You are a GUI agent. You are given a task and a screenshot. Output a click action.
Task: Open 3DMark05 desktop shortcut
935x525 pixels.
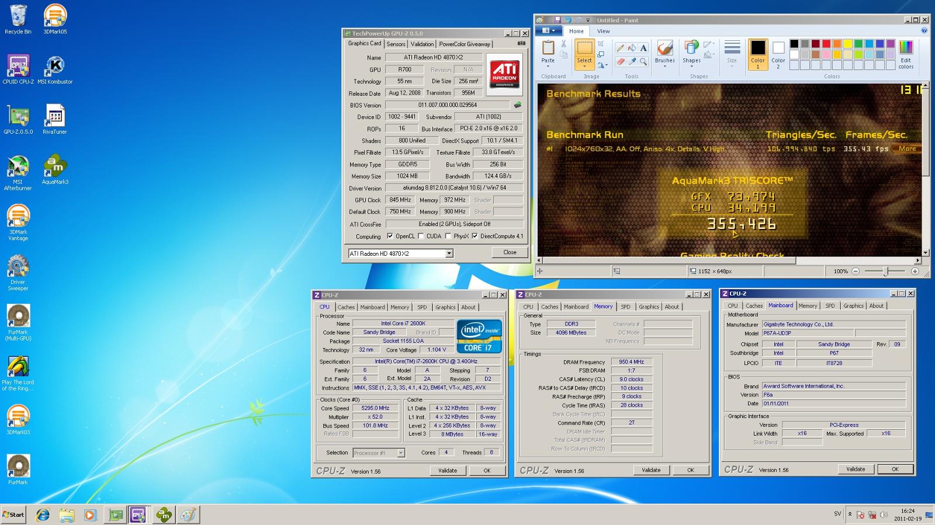pyautogui.click(x=55, y=19)
